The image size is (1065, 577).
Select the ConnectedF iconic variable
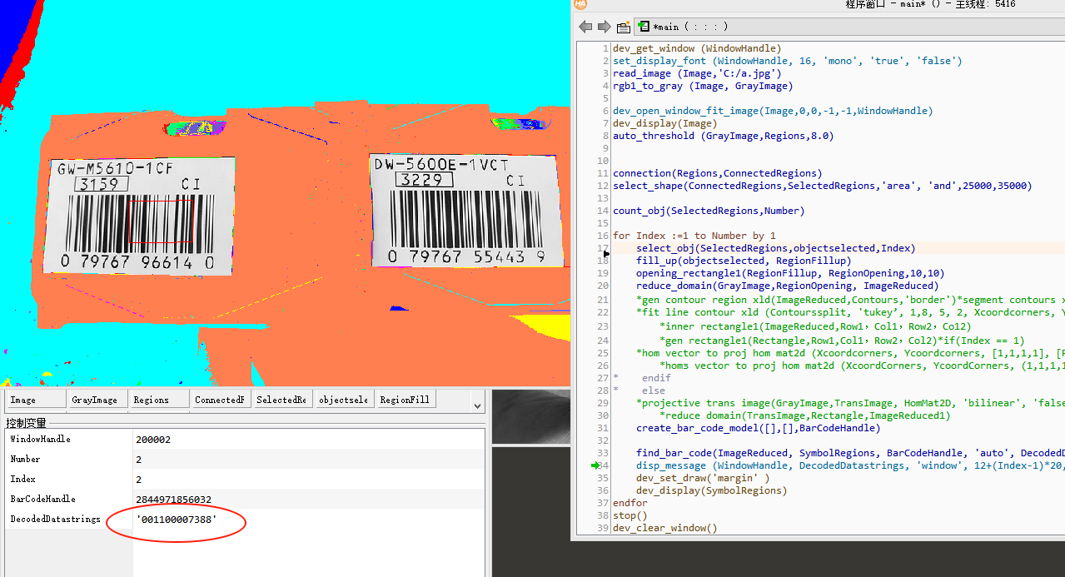click(x=220, y=400)
